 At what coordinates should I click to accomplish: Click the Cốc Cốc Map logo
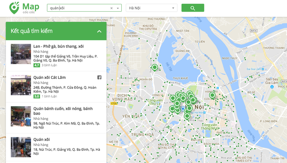pos(24,8)
